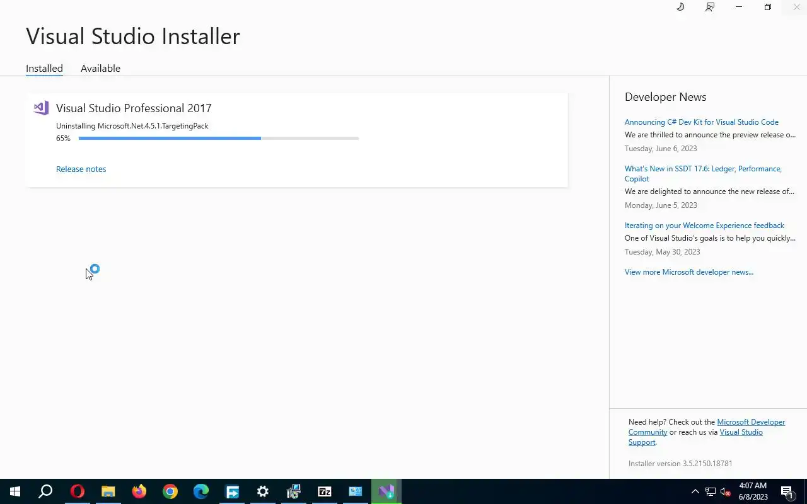The height and width of the screenshot is (504, 807).
Task: Click the Visual Studio Professional 2017 title
Action: [x=134, y=108]
